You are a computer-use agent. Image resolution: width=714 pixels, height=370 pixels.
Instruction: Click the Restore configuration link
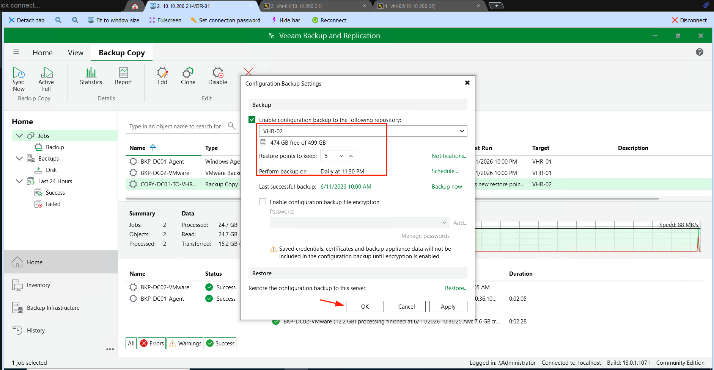456,288
